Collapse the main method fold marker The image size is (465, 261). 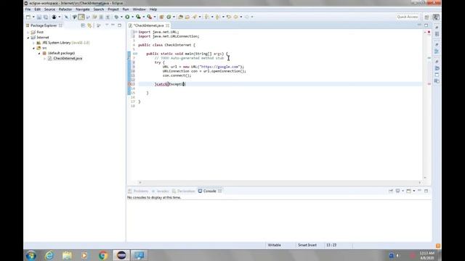click(x=137, y=54)
